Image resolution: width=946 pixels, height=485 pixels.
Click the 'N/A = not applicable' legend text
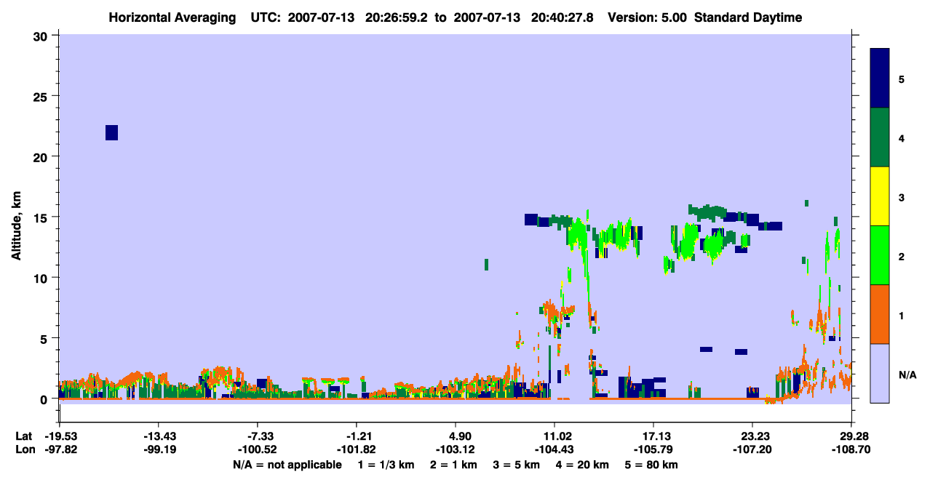(x=287, y=465)
